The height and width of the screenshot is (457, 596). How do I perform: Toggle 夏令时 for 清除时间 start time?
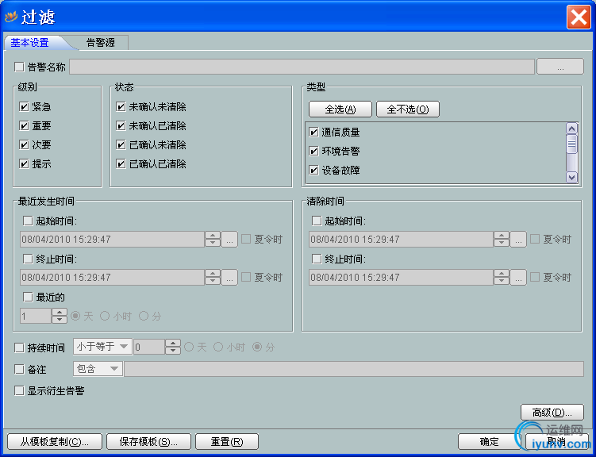coord(535,240)
